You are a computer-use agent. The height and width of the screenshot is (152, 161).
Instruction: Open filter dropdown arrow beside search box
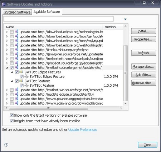pos(125,19)
